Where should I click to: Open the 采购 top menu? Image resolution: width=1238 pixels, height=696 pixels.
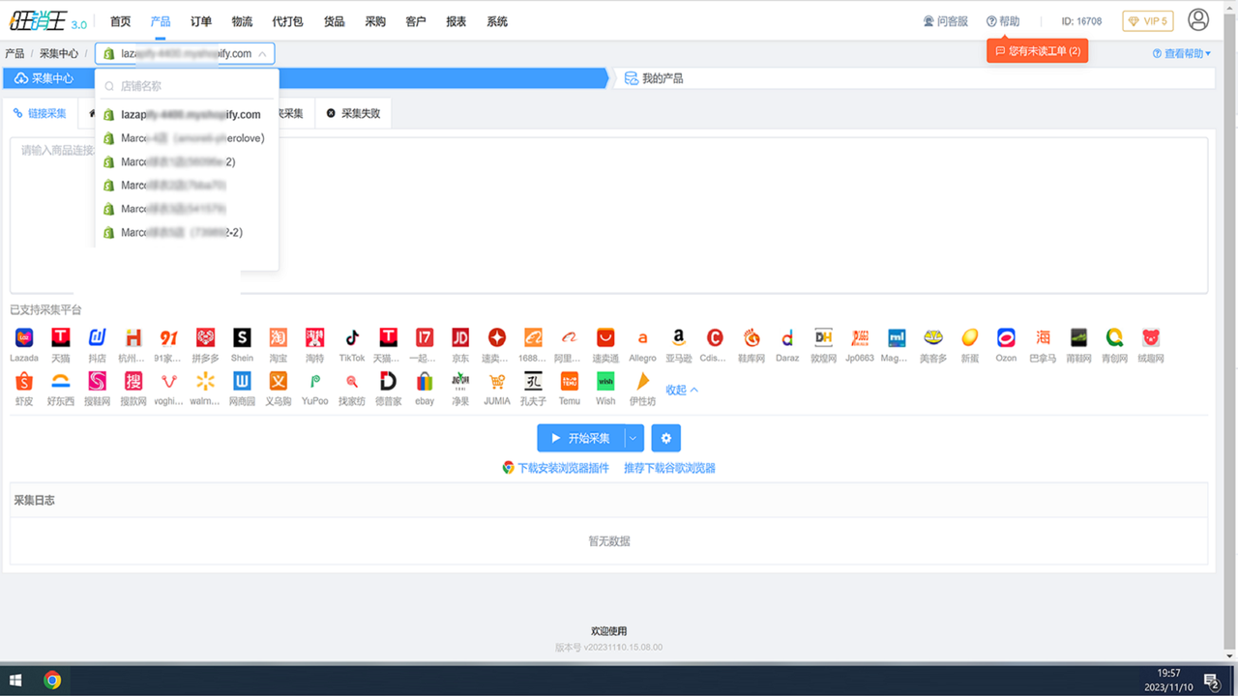coord(375,21)
